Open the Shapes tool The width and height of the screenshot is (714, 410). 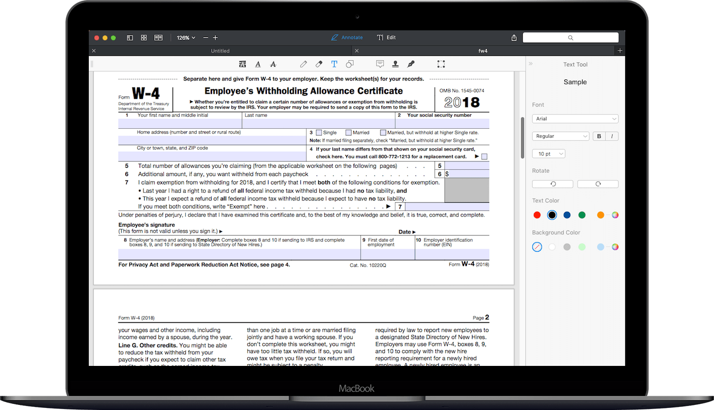(x=349, y=64)
